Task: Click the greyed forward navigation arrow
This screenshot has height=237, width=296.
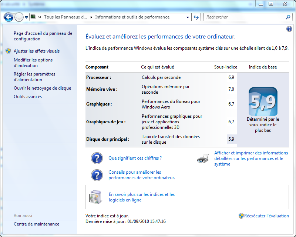Action: (19, 17)
